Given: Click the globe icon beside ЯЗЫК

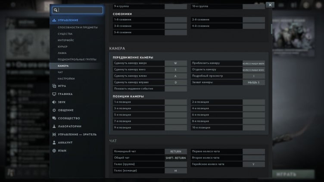Looking at the screenshot, I should pos(54,151).
